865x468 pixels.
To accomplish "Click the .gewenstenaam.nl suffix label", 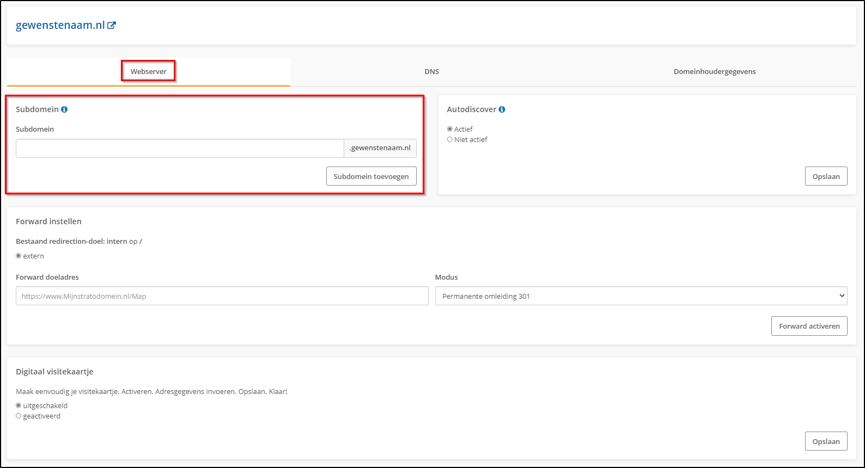I will pyautogui.click(x=380, y=148).
